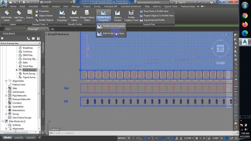Toggle polar tracking in status bar
This screenshot has height=141, width=251.
[146, 138]
